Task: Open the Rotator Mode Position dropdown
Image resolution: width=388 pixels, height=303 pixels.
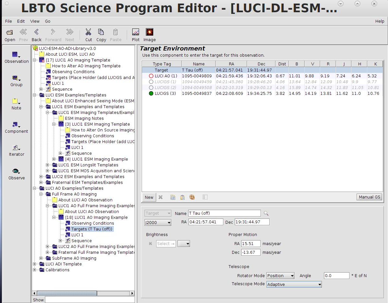Action: coord(280,276)
